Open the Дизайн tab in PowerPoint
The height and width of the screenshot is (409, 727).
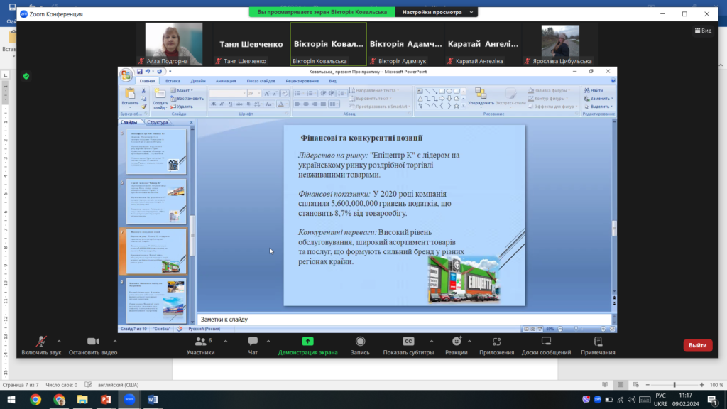198,81
